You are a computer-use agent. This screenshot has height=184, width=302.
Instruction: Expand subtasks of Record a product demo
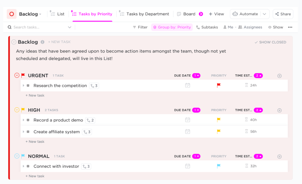pyautogui.click(x=23, y=120)
